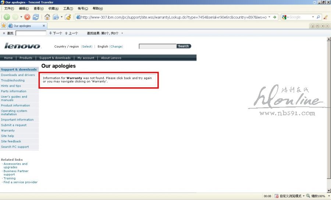The width and height of the screenshot is (331, 200).
Task: Click the Warranty link in the sidebar
Action: pyautogui.click(x=8, y=130)
